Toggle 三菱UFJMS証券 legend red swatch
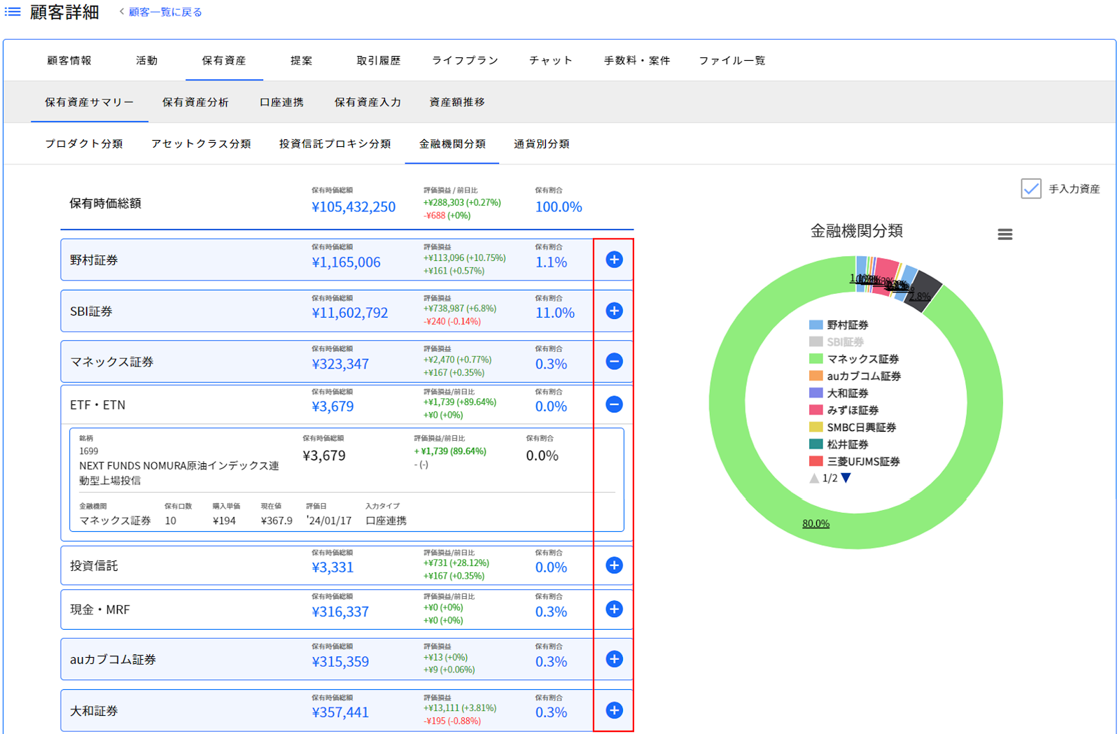 coord(815,461)
